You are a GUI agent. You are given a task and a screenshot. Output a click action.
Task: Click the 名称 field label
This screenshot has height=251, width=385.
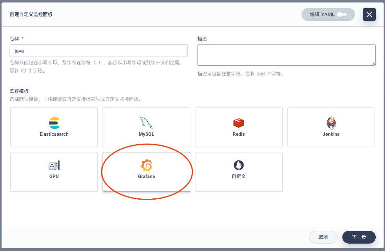[x=14, y=39]
